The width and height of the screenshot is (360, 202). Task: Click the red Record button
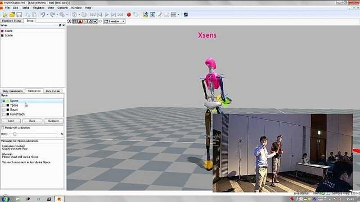(x=129, y=15)
